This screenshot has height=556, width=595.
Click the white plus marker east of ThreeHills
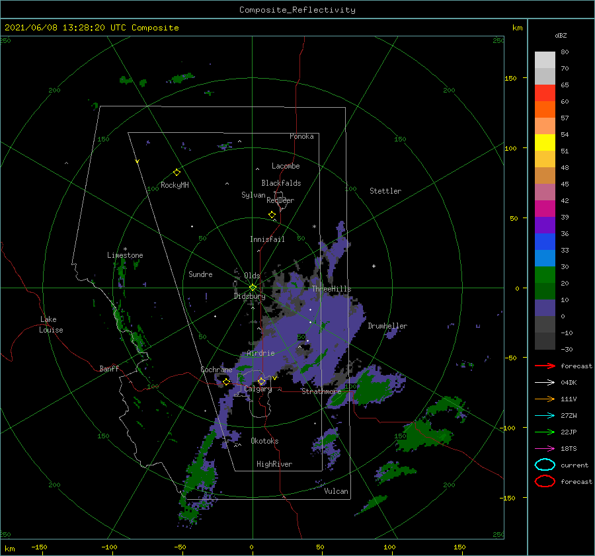(x=374, y=266)
